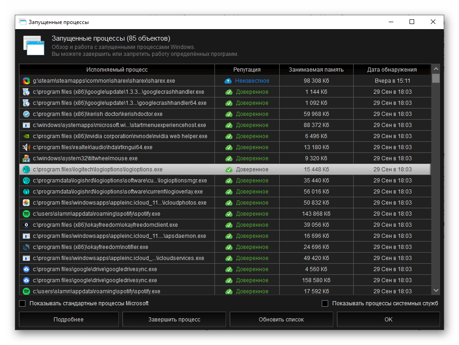Click the icloudphotos.exe icon
The image size is (459, 345).
(x=26, y=203)
